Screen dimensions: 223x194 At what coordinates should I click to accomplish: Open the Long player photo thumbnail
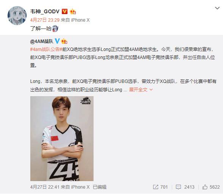pos(62,138)
